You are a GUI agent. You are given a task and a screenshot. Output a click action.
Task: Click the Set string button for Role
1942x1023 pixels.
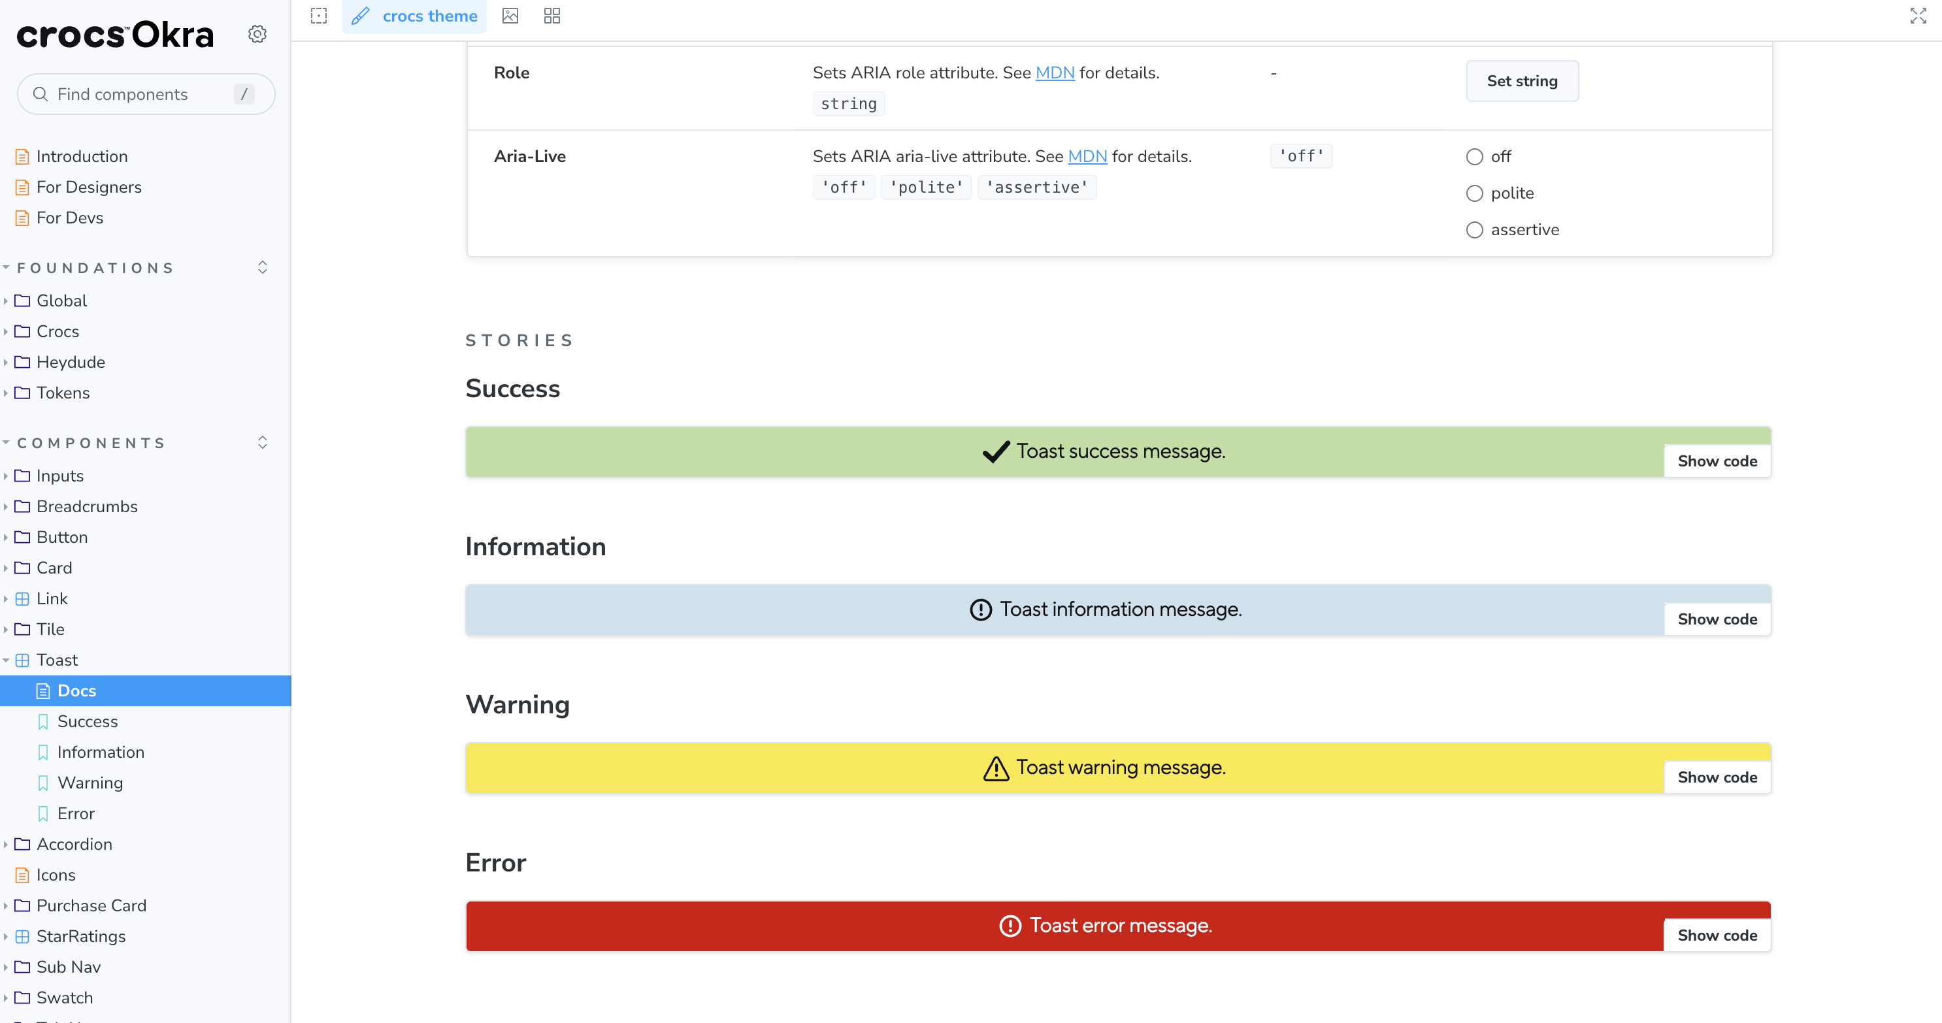(x=1521, y=80)
